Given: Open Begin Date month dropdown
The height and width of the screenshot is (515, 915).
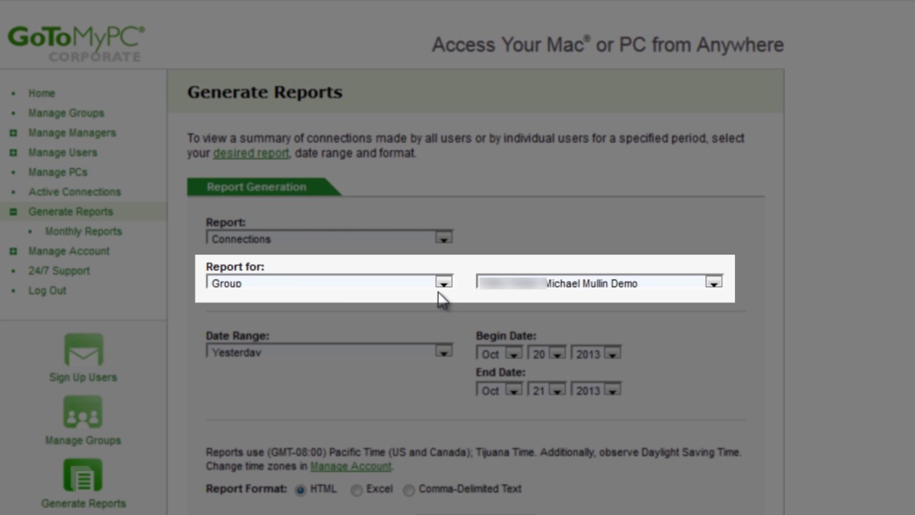Looking at the screenshot, I should tap(499, 353).
